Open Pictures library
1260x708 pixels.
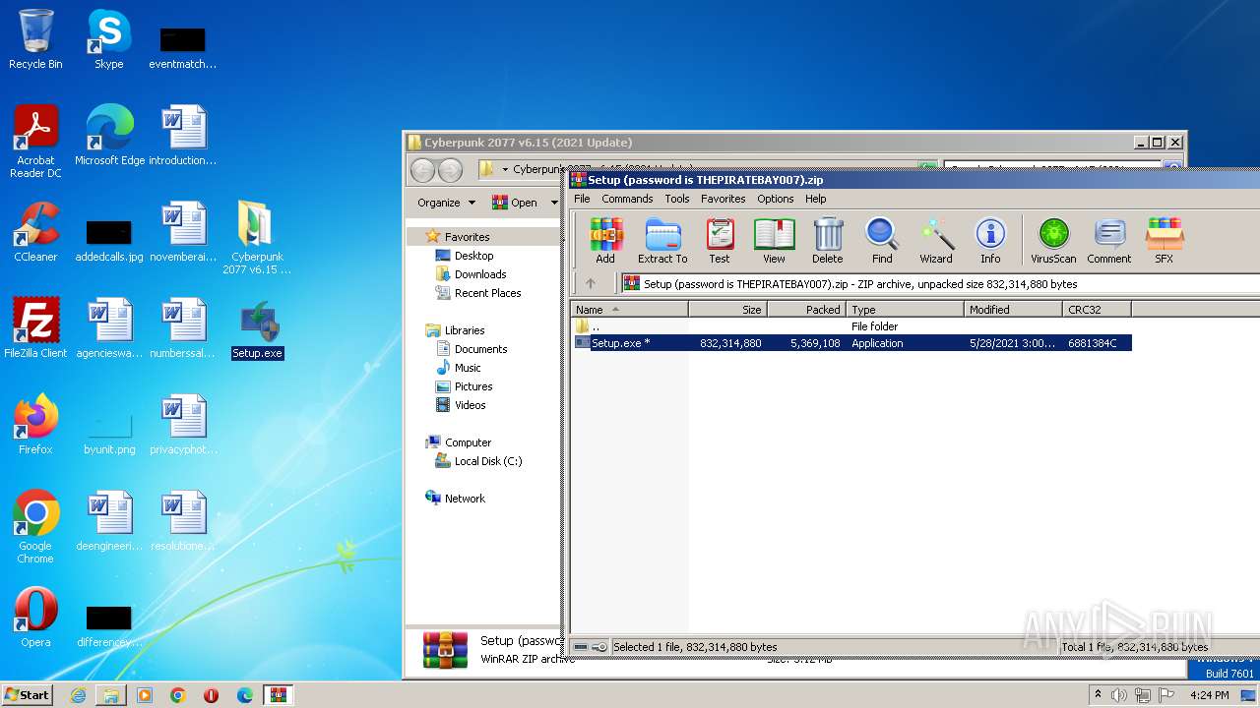473,386
